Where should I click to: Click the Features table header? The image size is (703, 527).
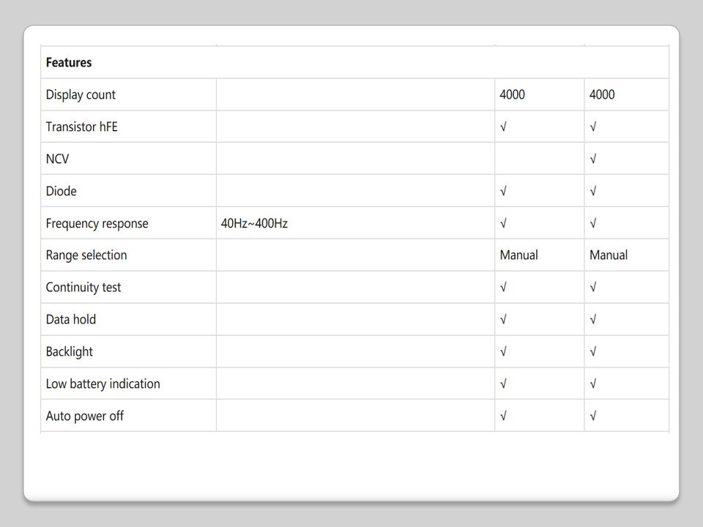pos(69,62)
